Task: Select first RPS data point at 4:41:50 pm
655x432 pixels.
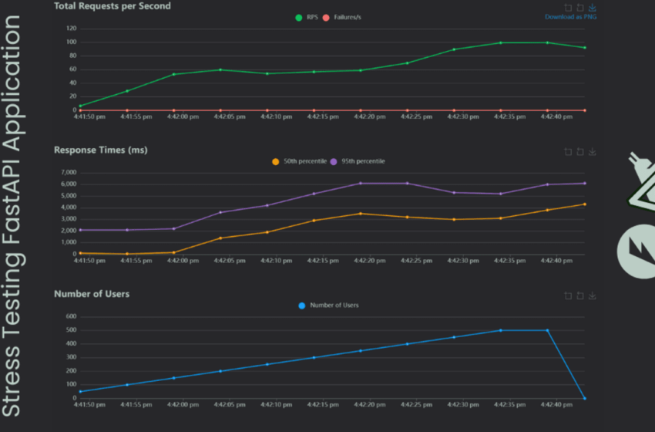Action: coord(80,106)
